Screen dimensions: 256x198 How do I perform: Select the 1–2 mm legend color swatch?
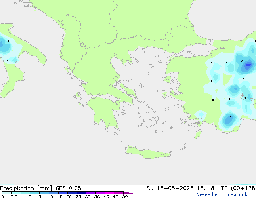(25, 193)
